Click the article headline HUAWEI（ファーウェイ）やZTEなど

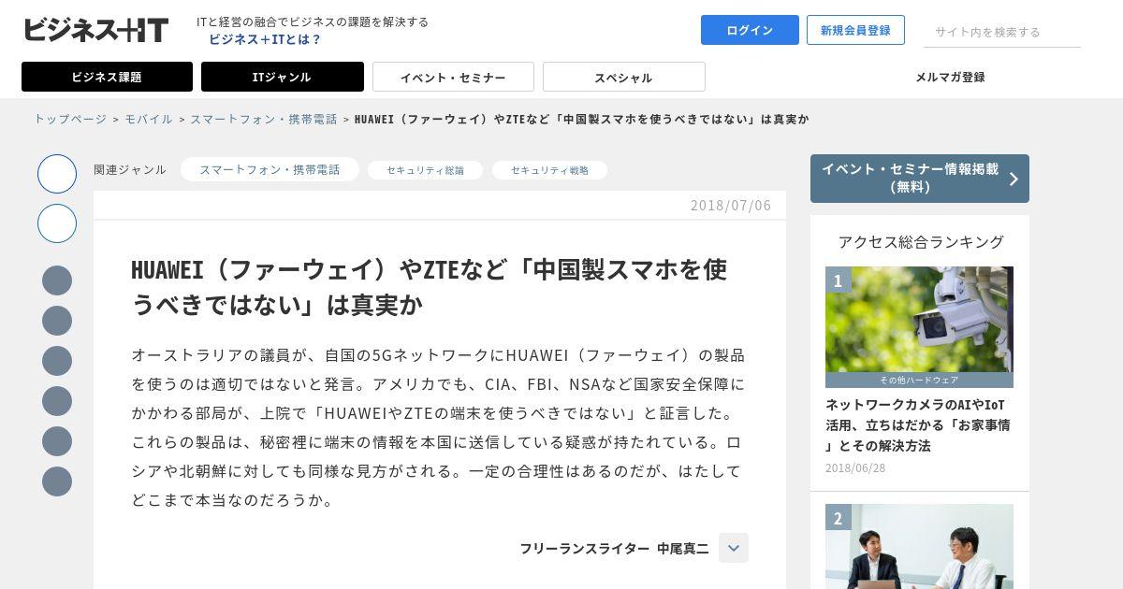point(430,287)
